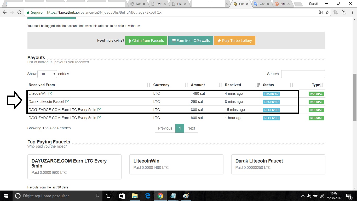
Task: Click the 04:02 timer extension icon
Action: (x=344, y=12)
